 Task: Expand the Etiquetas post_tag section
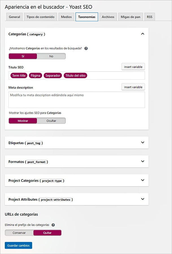click(x=143, y=143)
